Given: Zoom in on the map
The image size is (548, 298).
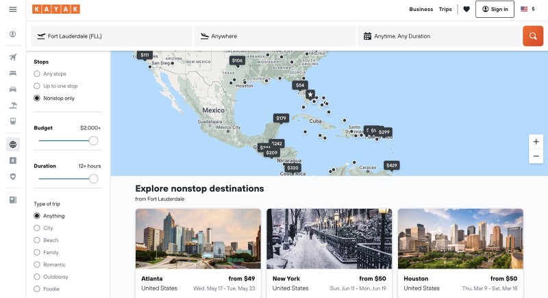Looking at the screenshot, I should pos(536,142).
